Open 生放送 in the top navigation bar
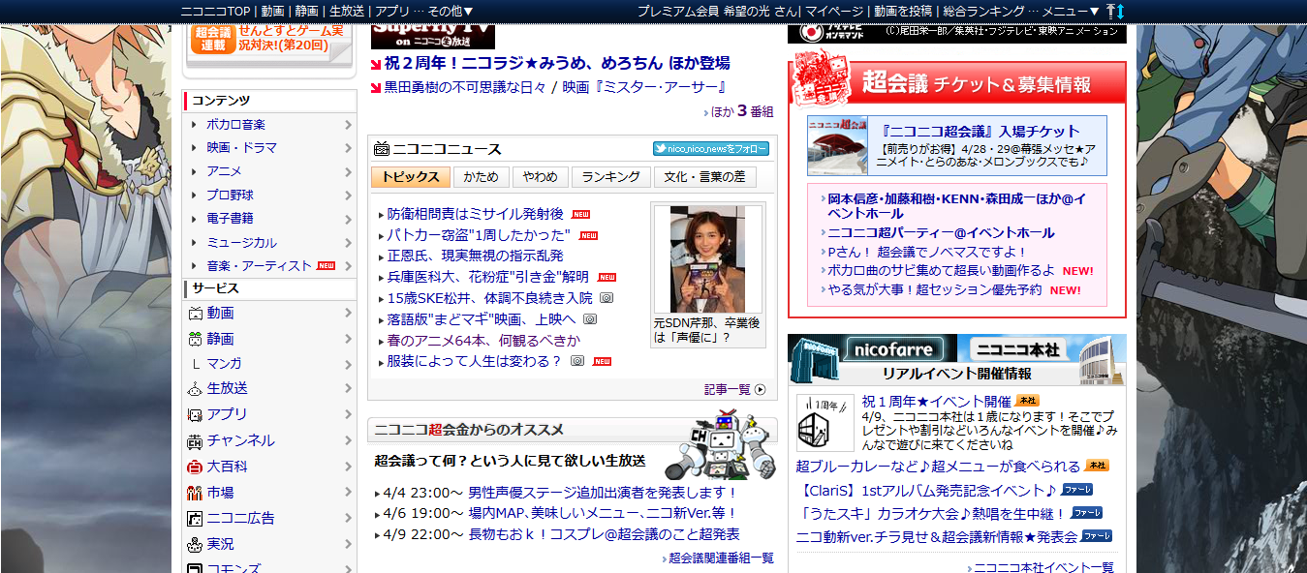This screenshot has height=573, width=1307. coord(347,11)
